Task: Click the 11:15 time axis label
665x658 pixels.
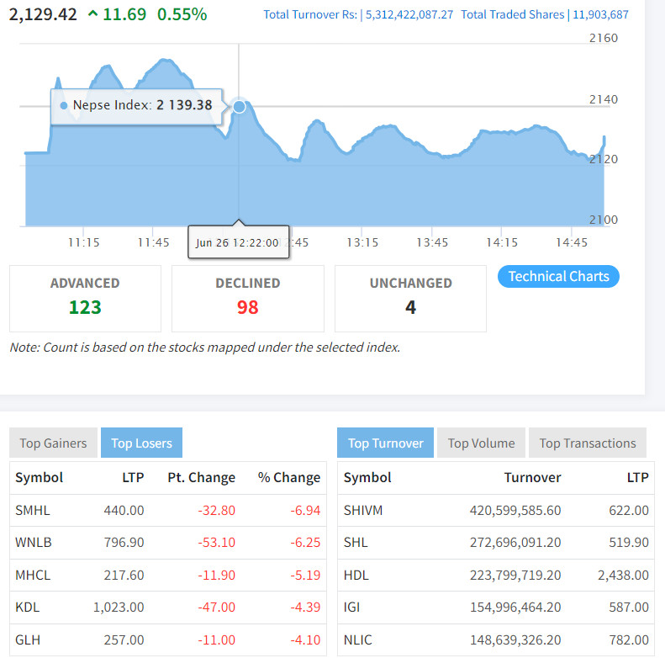Action: coord(83,242)
